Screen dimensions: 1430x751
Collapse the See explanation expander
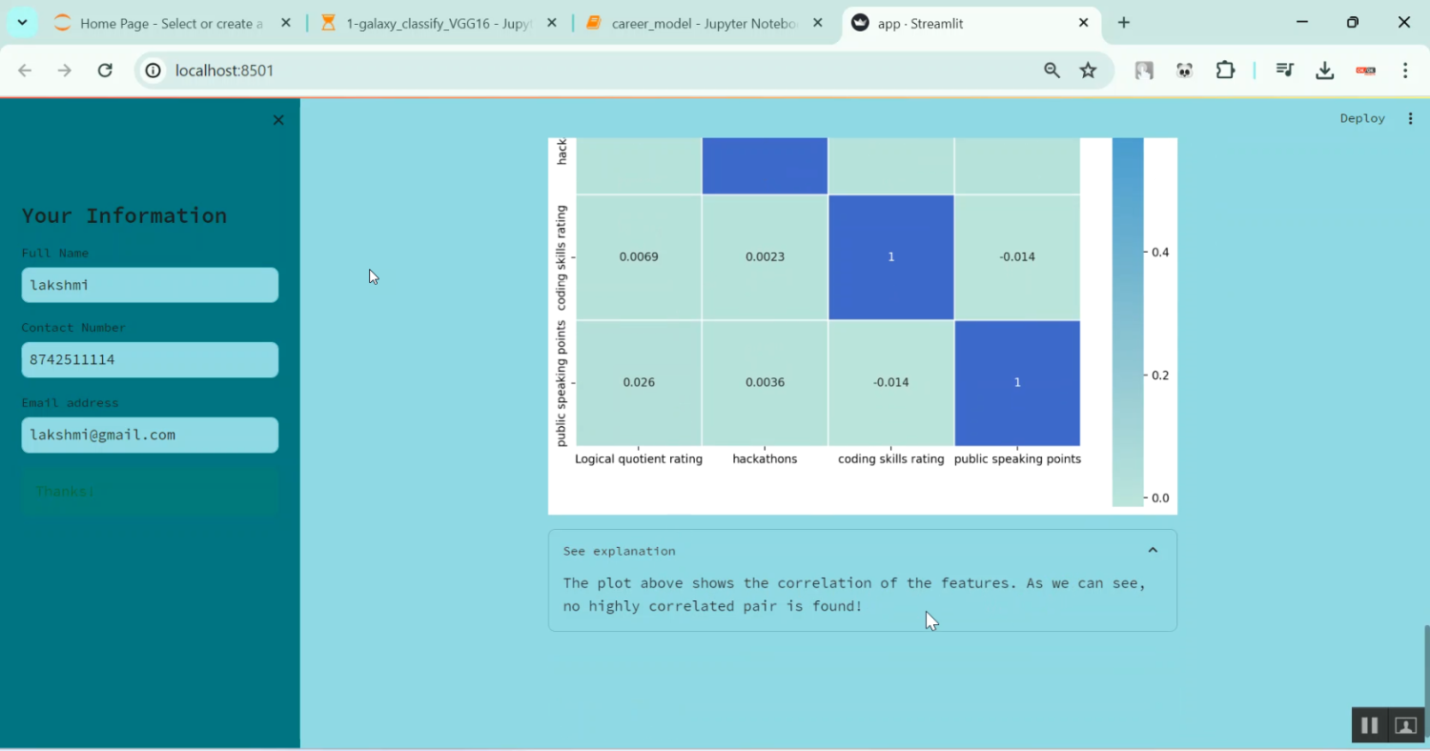click(x=1152, y=551)
